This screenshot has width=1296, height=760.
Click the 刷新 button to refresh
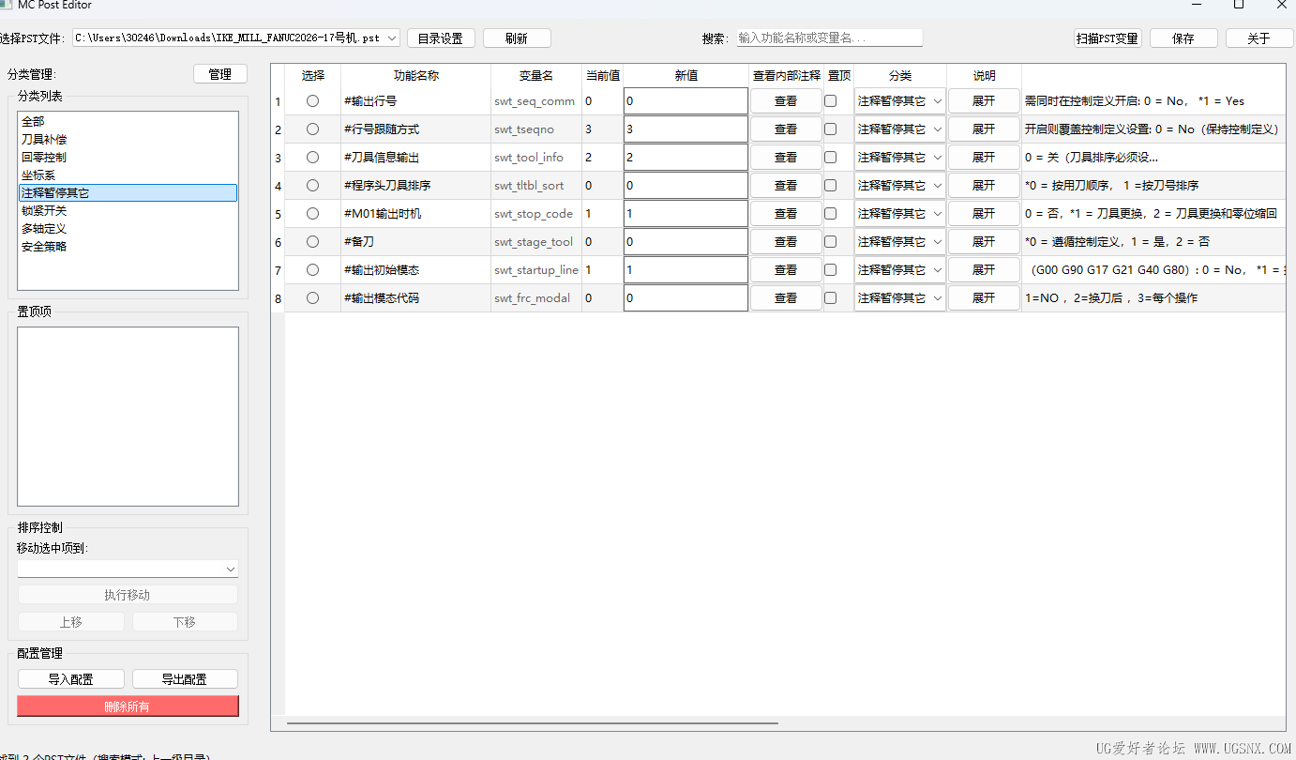516,38
